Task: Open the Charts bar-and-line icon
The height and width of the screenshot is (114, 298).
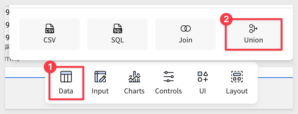Action: tap(134, 77)
